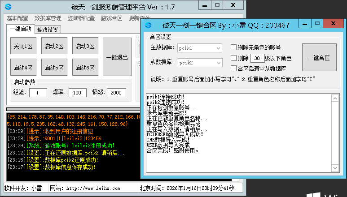This screenshot has height=197, width=347.
Task: Open the 基本配置 menu
Action: (x=18, y=18)
